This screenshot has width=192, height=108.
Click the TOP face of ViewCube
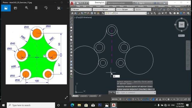click(x=181, y=25)
